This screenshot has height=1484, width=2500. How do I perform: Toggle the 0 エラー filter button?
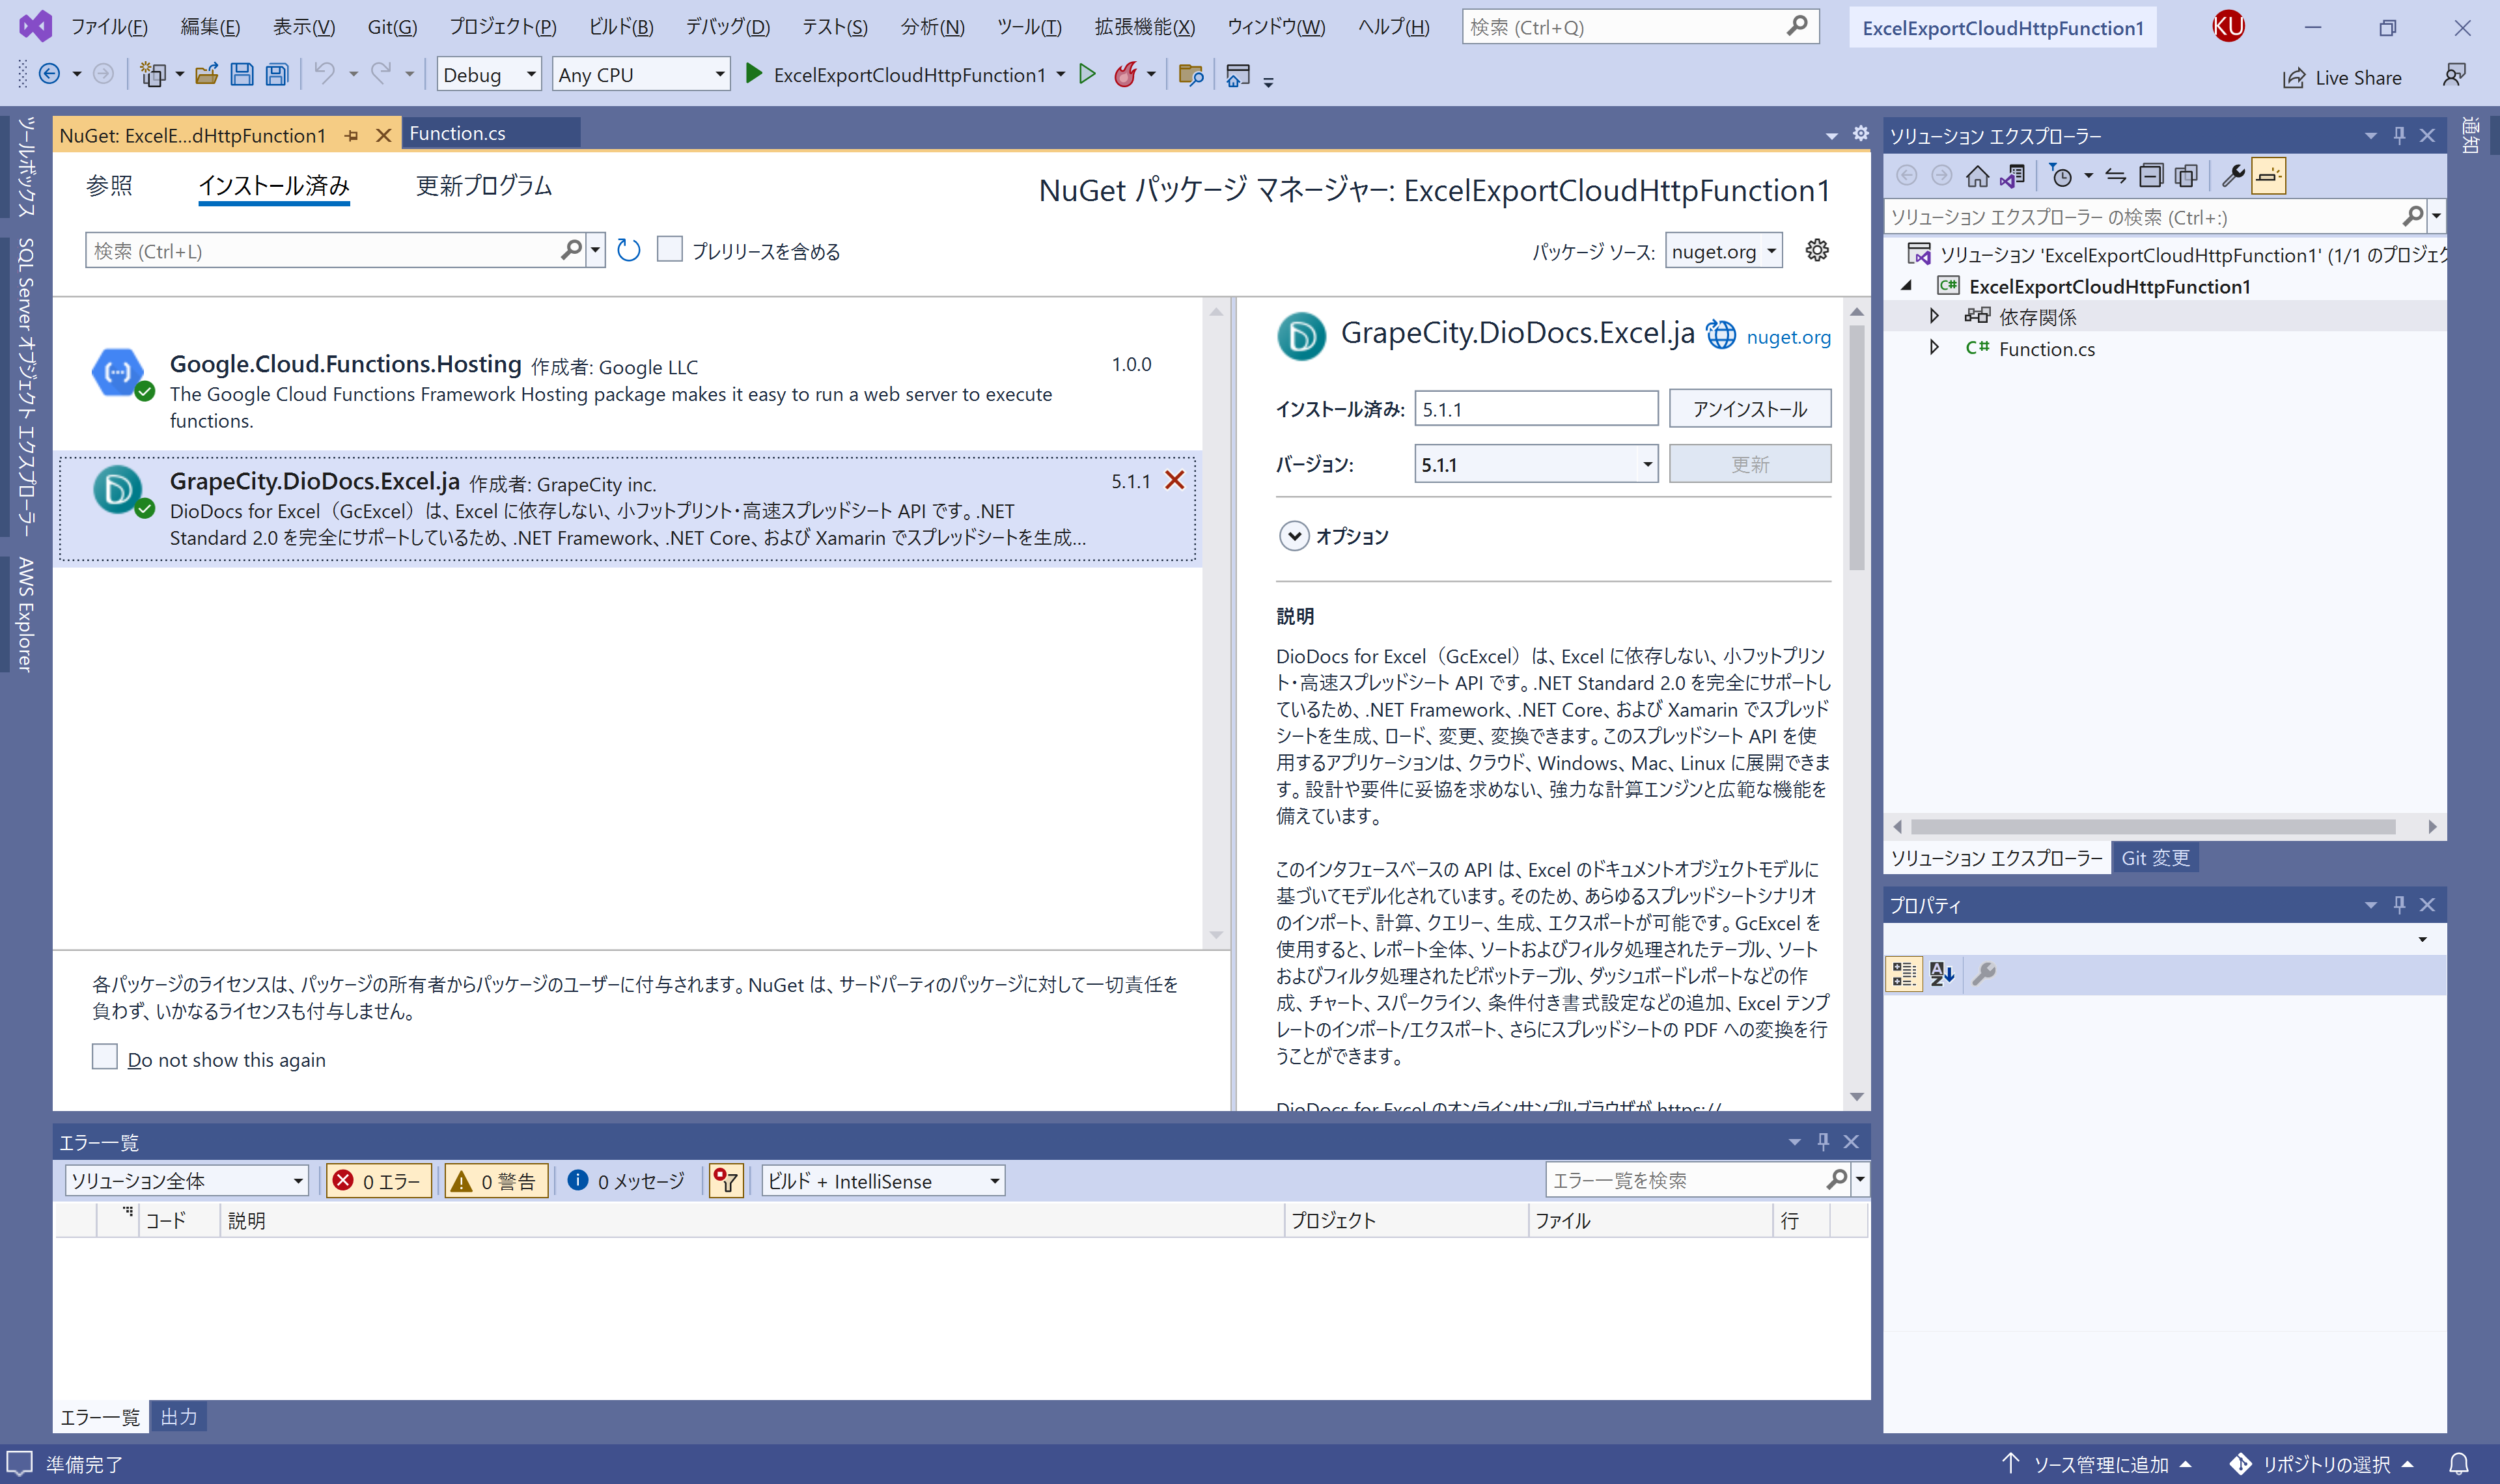point(379,1181)
